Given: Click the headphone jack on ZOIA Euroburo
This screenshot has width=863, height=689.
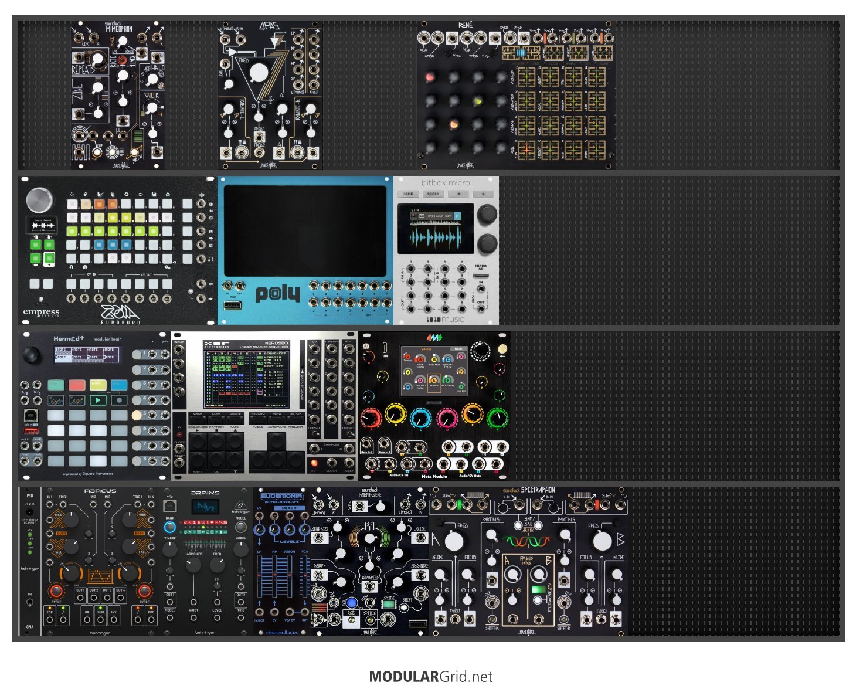Looking at the screenshot, I should 202,259.
